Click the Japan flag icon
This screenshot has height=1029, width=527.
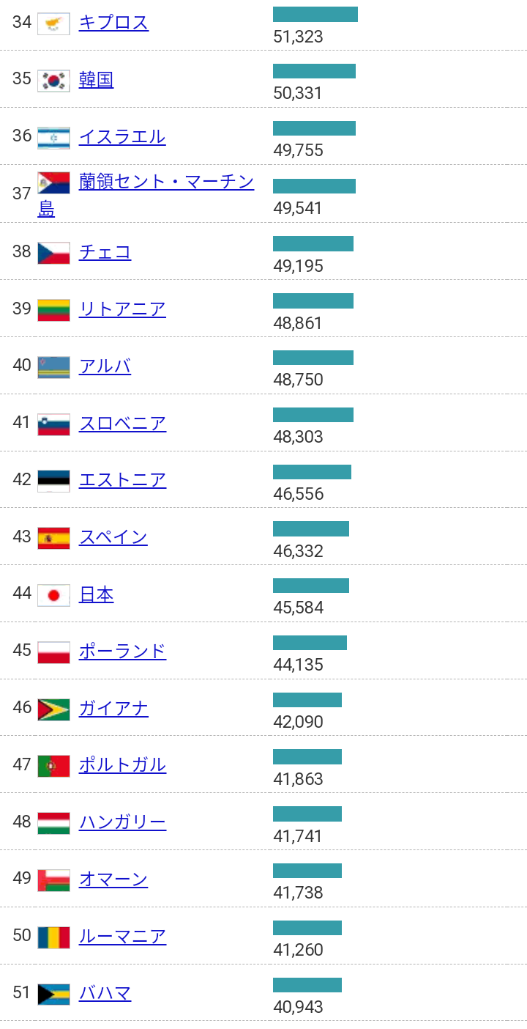[x=53, y=595]
